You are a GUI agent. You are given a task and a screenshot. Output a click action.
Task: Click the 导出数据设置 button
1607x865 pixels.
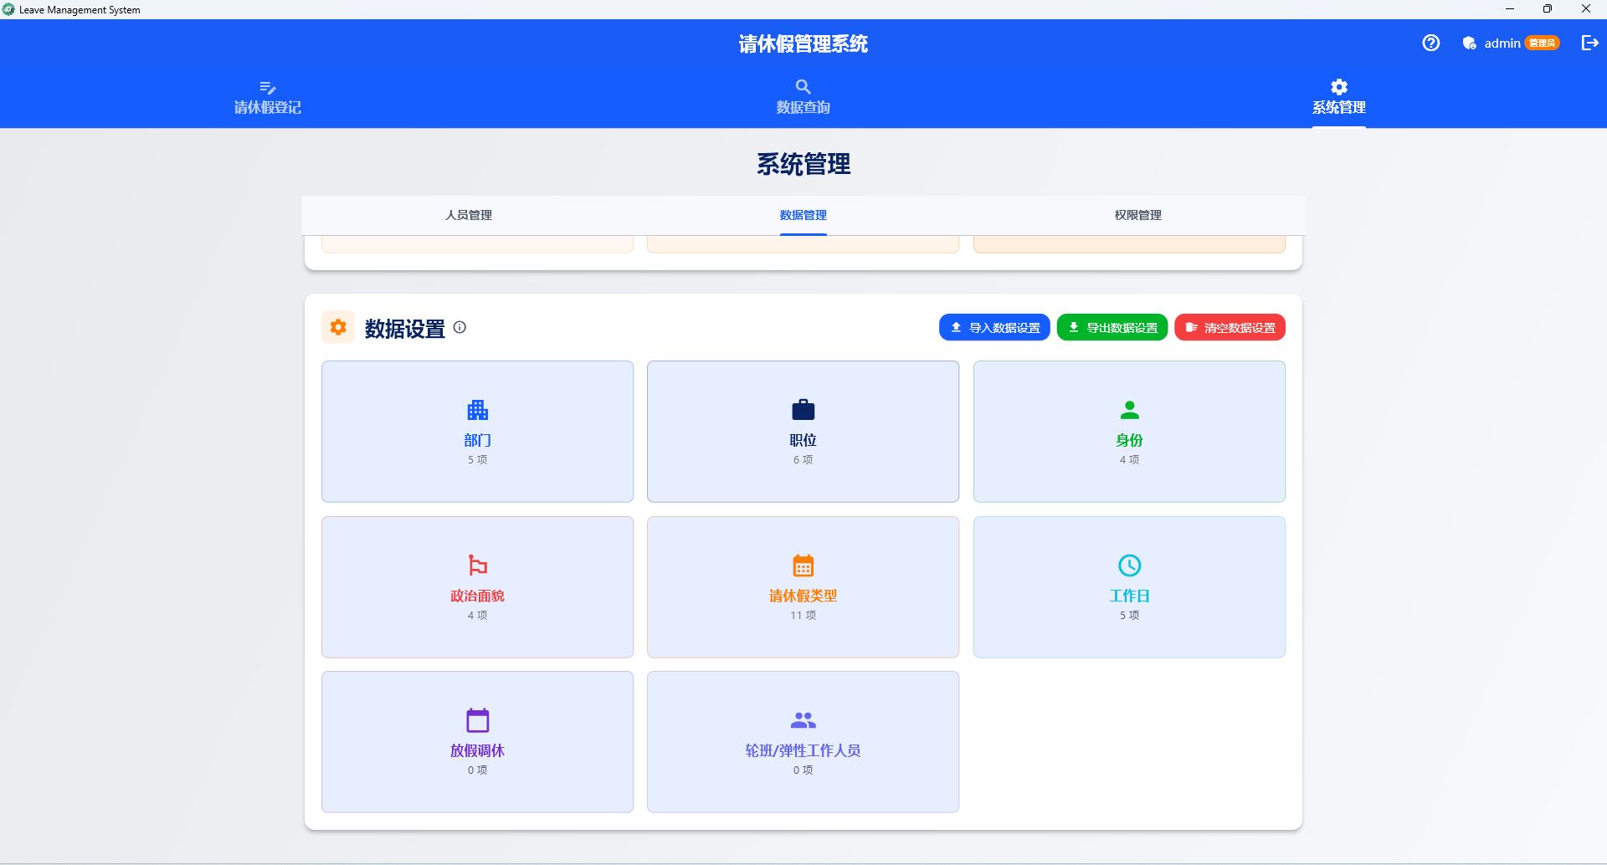tap(1112, 327)
